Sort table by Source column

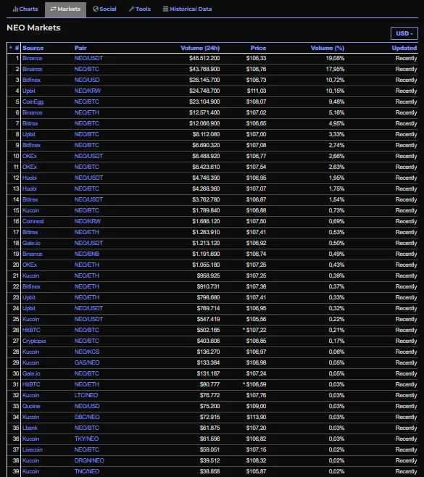pos(33,48)
